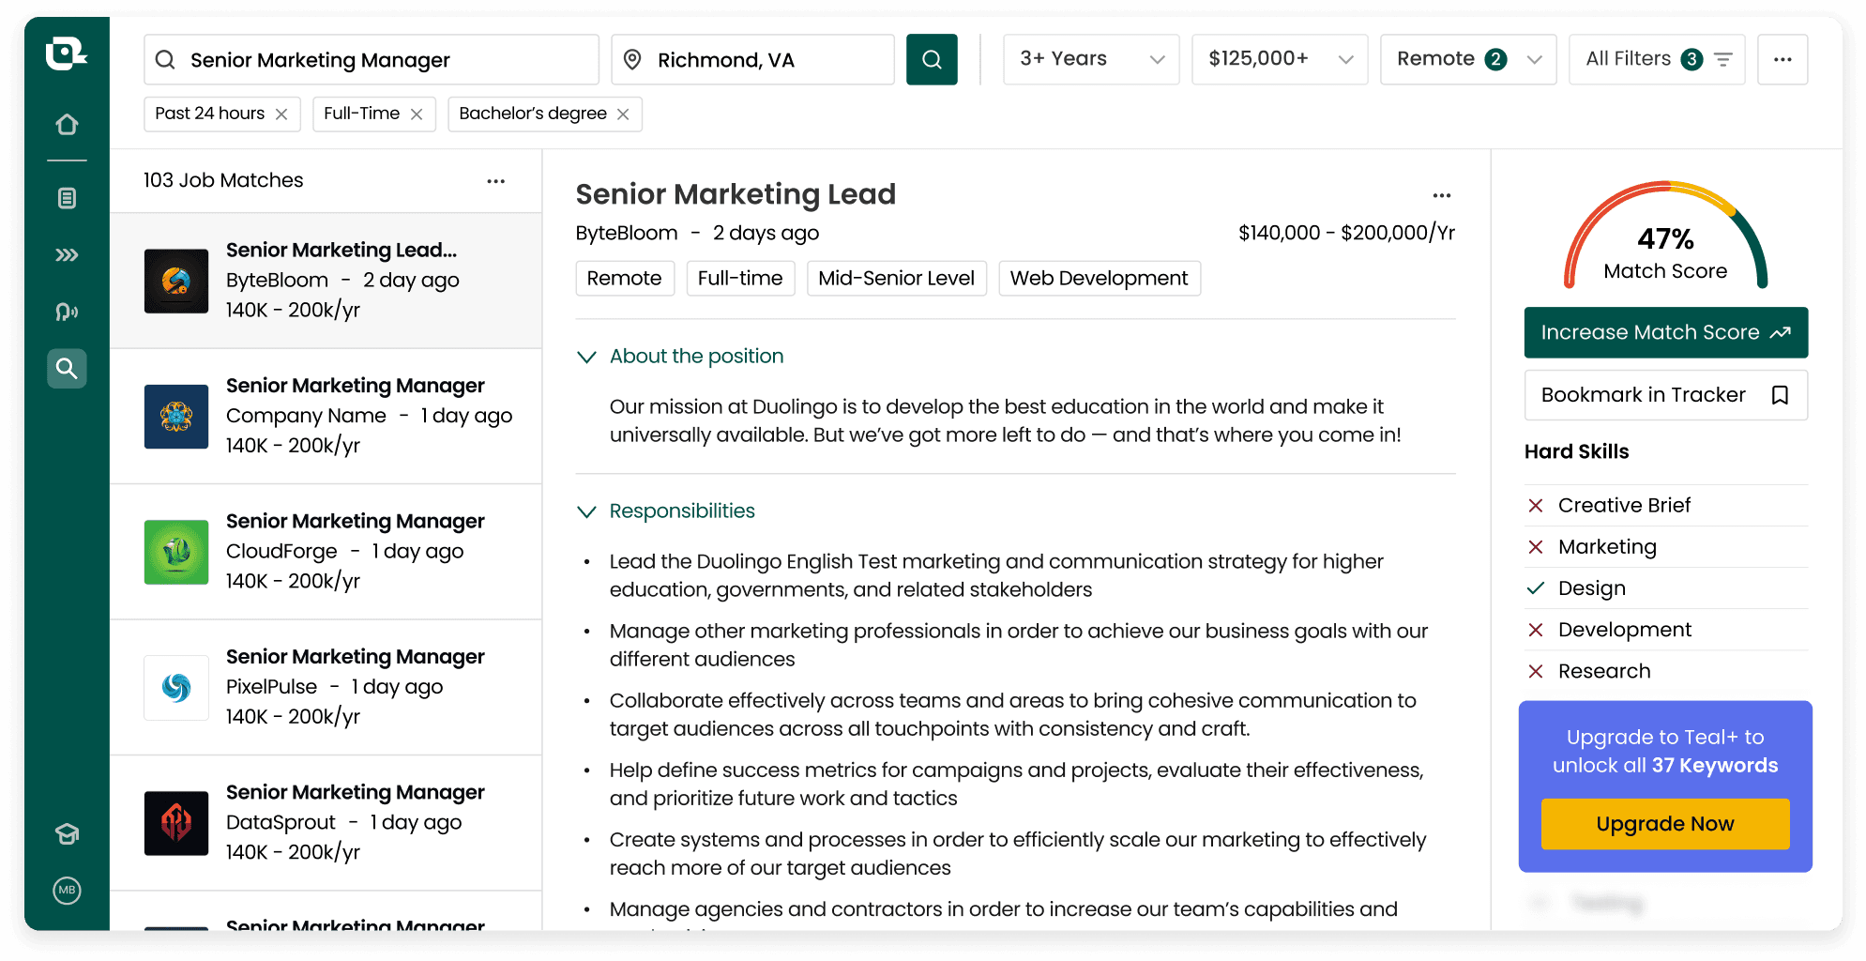Click the Remote job tag
This screenshot has width=1866, height=961.
(625, 279)
